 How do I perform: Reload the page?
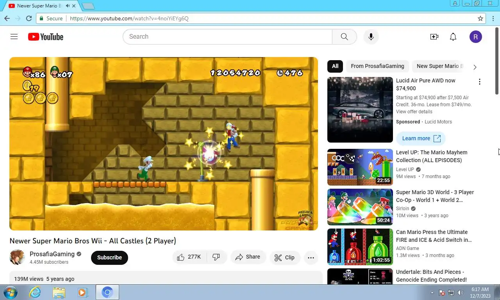pos(29,18)
